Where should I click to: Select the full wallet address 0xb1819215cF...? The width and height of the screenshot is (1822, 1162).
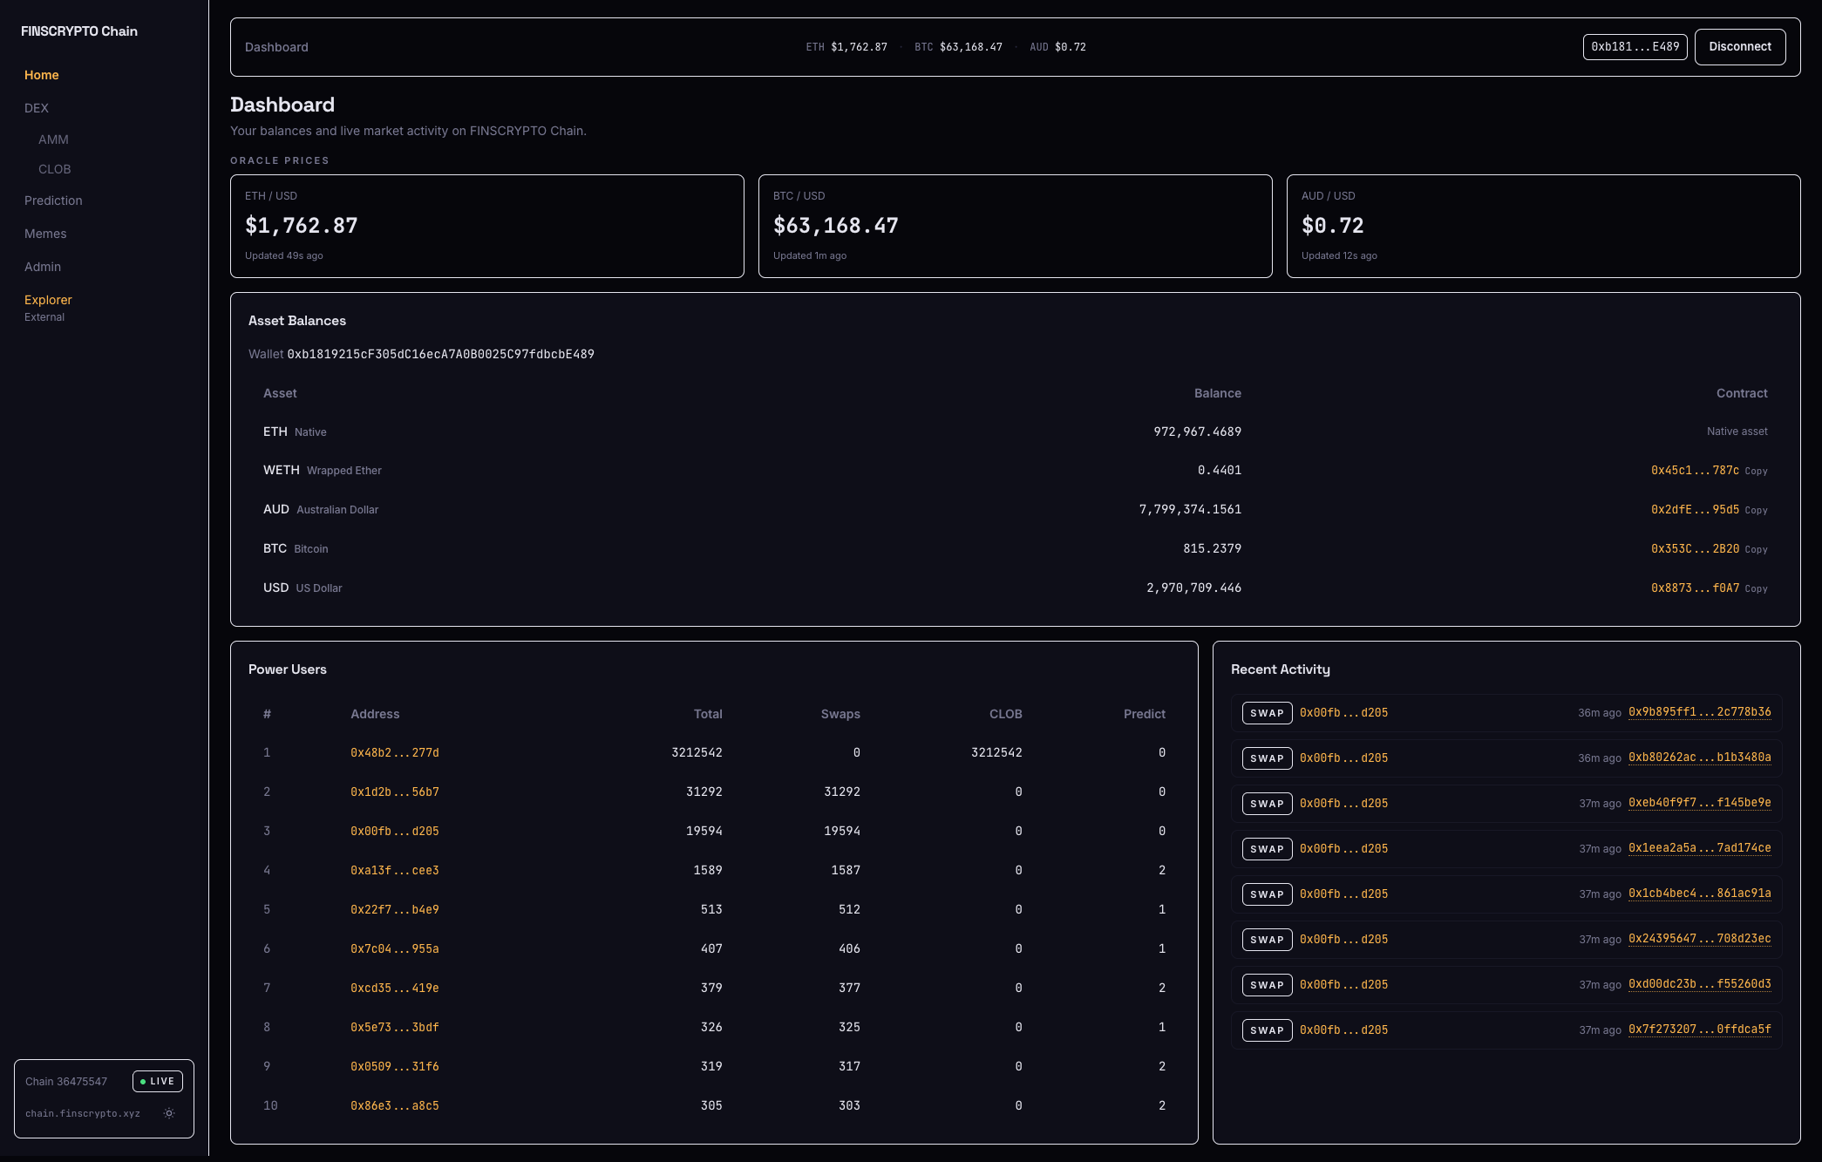point(441,354)
